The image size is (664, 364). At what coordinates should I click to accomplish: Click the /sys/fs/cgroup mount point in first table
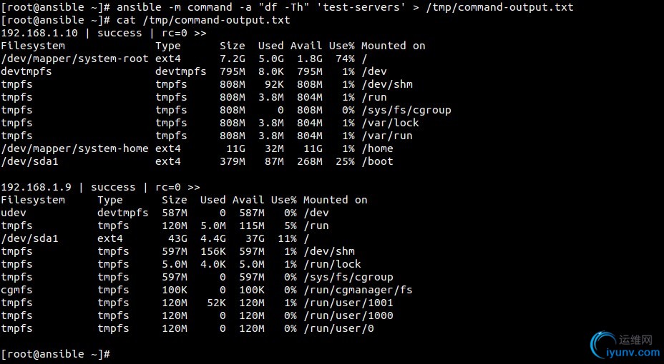click(406, 110)
